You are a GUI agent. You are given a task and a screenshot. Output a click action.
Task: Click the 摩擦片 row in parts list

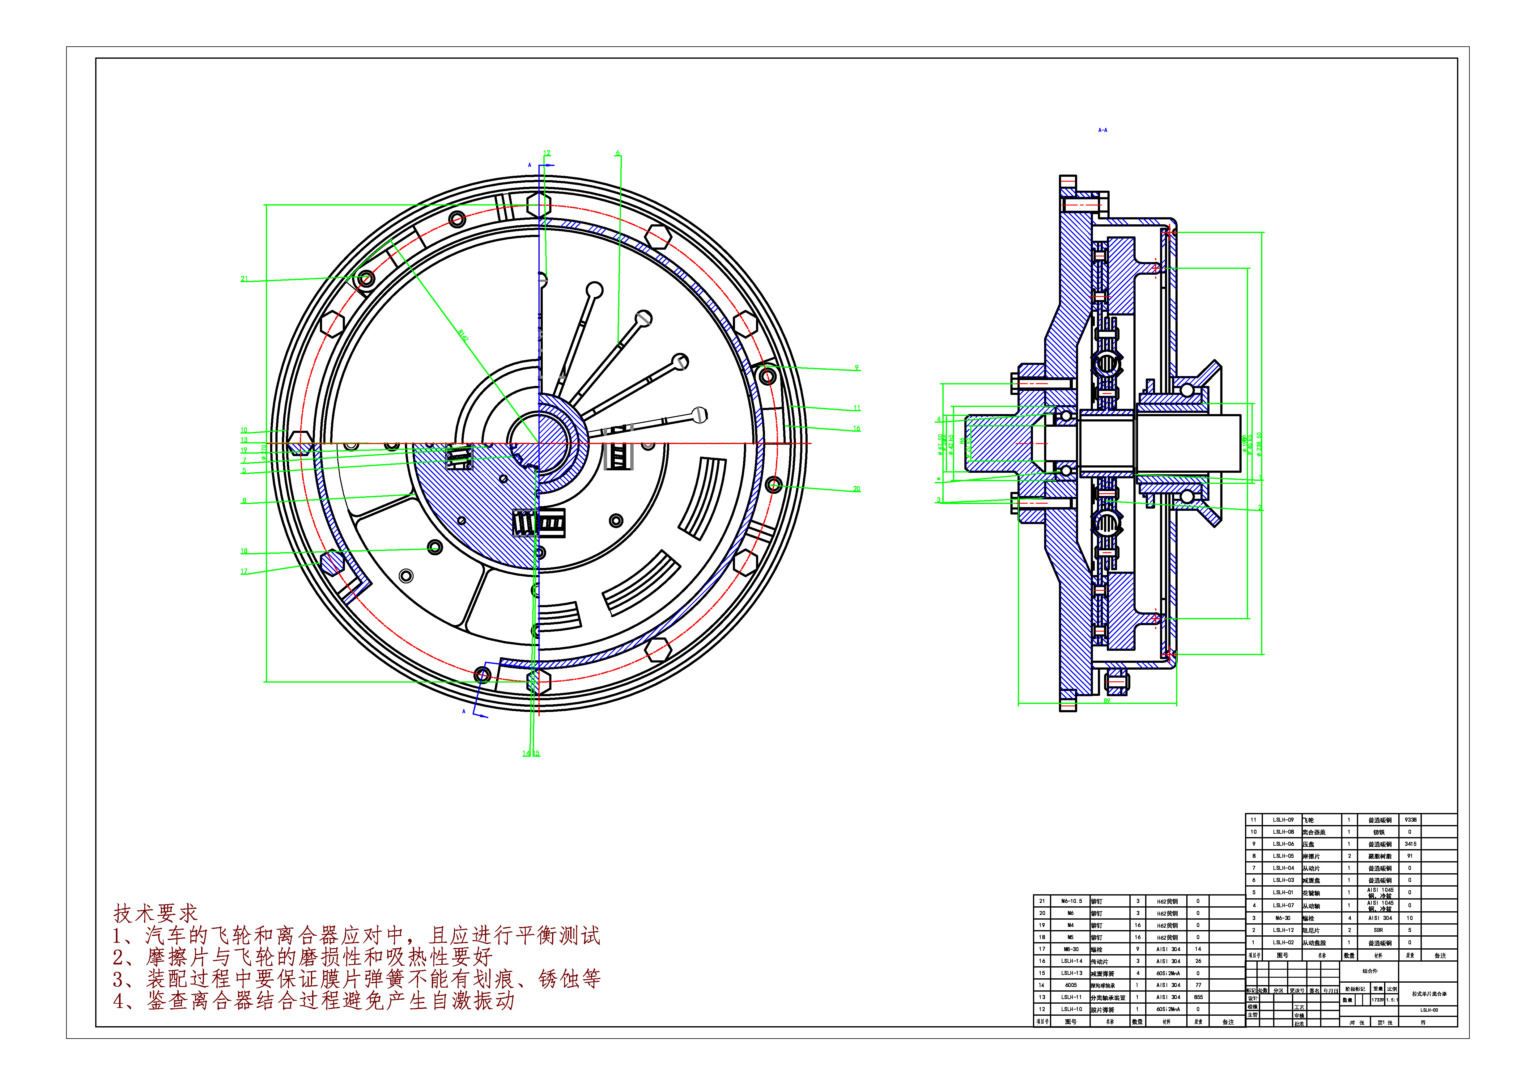pyautogui.click(x=1311, y=856)
